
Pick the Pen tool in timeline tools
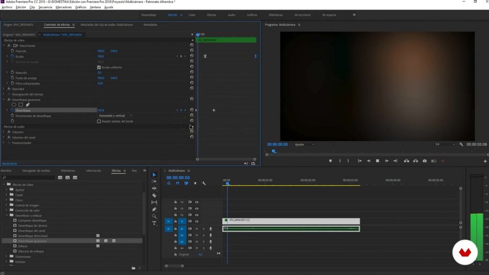(154, 209)
